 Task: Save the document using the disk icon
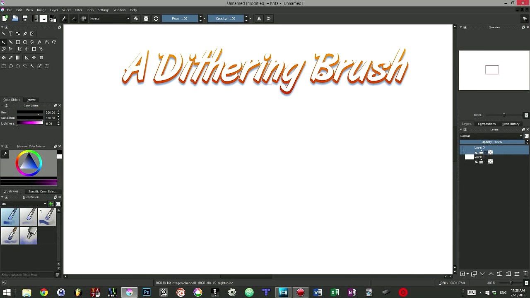point(25,18)
